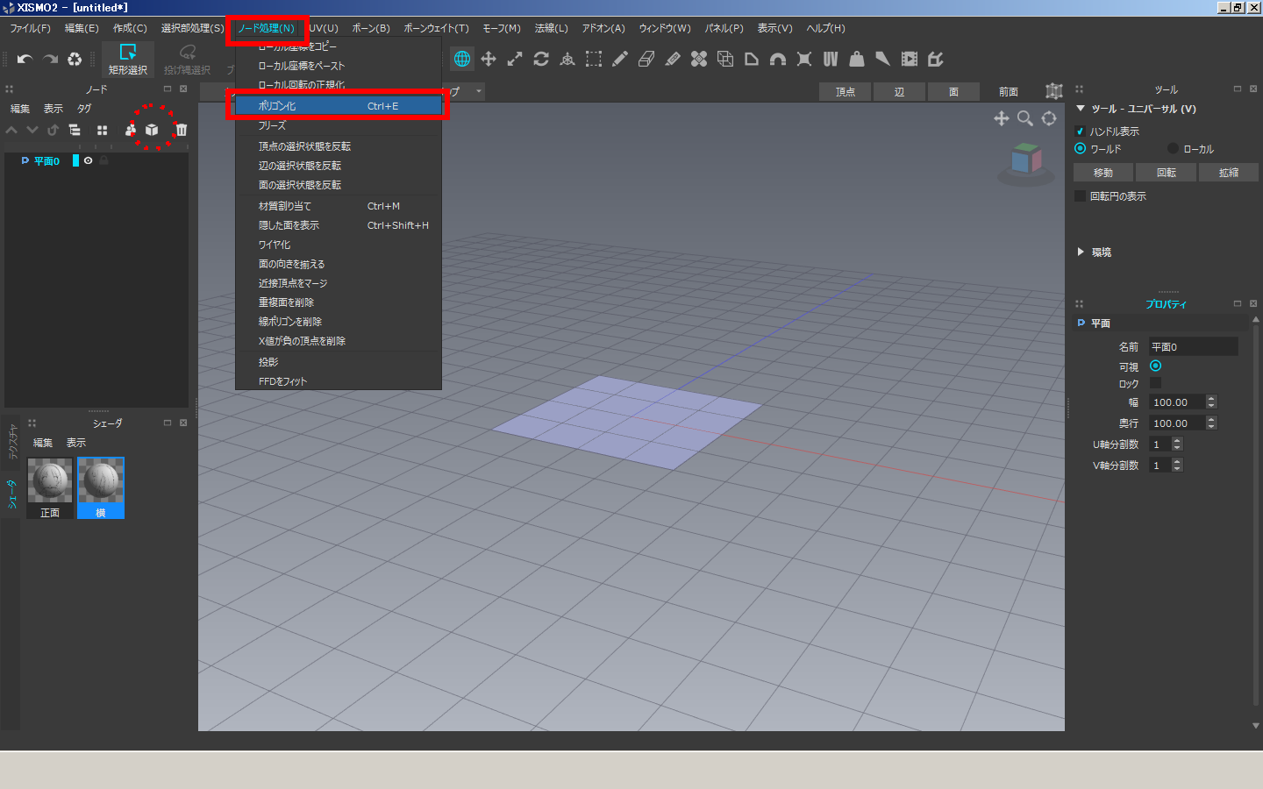1263x789 pixels.
Task: Switch to 頂点 vertex selection mode
Action: pos(846,91)
